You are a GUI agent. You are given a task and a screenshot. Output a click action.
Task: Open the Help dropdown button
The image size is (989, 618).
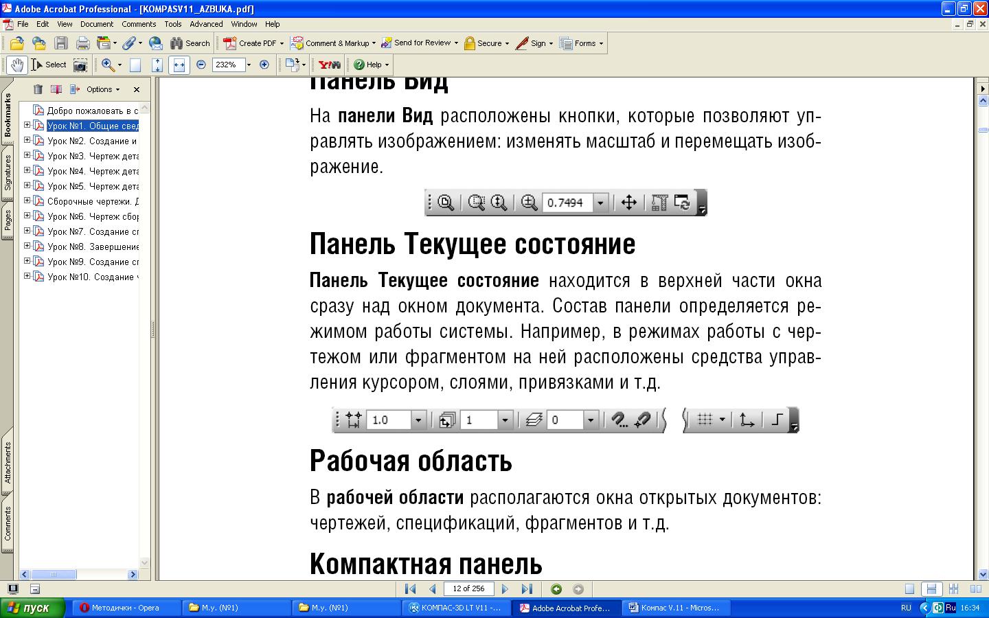372,65
